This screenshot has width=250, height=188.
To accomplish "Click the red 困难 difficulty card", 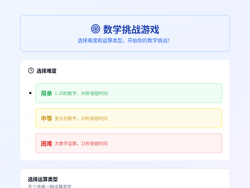I will tap(129, 143).
